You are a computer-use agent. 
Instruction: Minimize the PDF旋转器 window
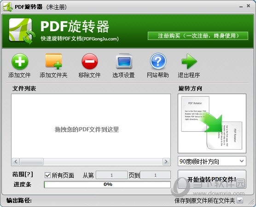241,6
